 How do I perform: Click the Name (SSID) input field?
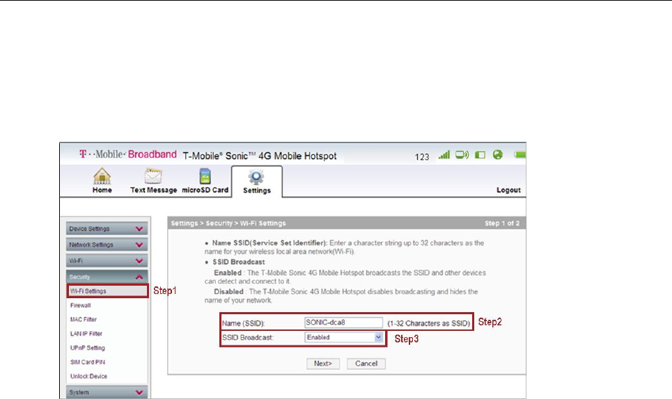[x=344, y=323]
